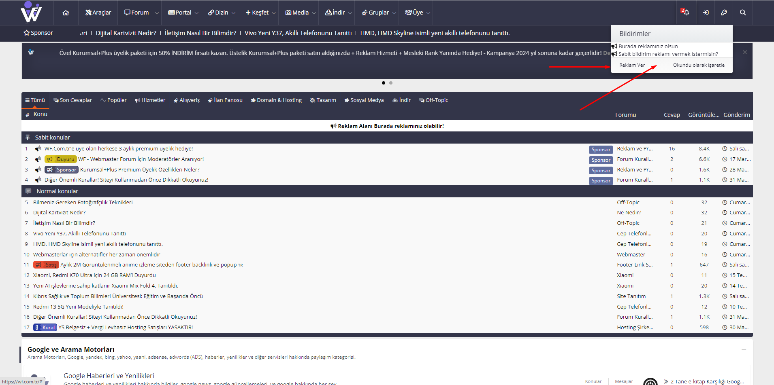Click Reklam Ver in notifications
Image resolution: width=774 pixels, height=385 pixels.
point(632,65)
